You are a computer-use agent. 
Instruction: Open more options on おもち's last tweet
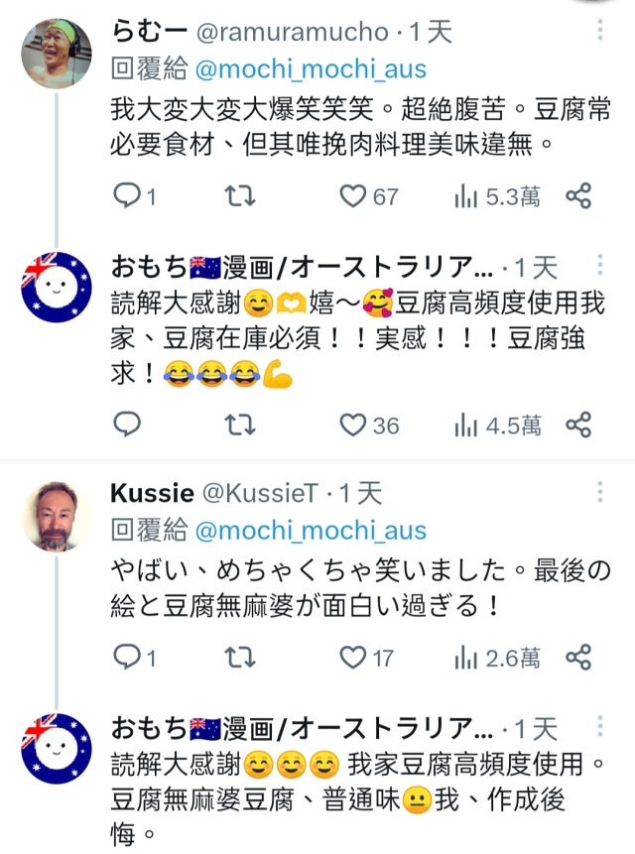[599, 730]
